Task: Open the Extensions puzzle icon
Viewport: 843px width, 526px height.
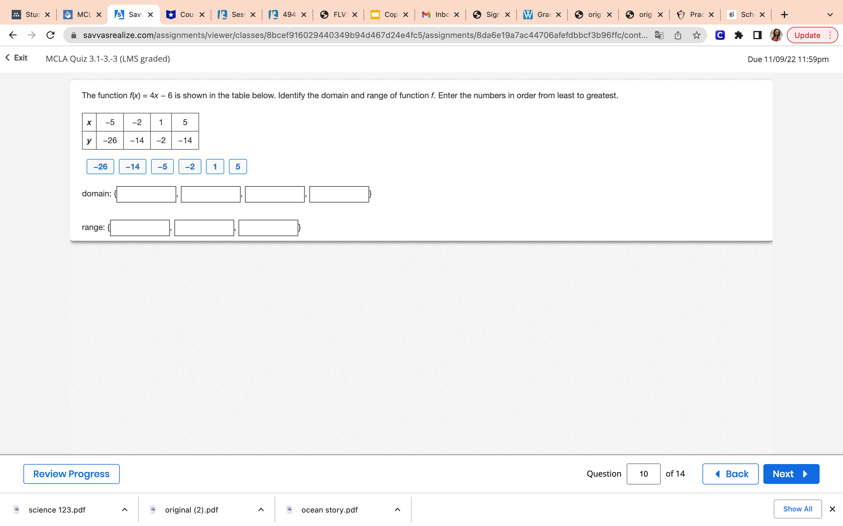Action: [x=739, y=35]
